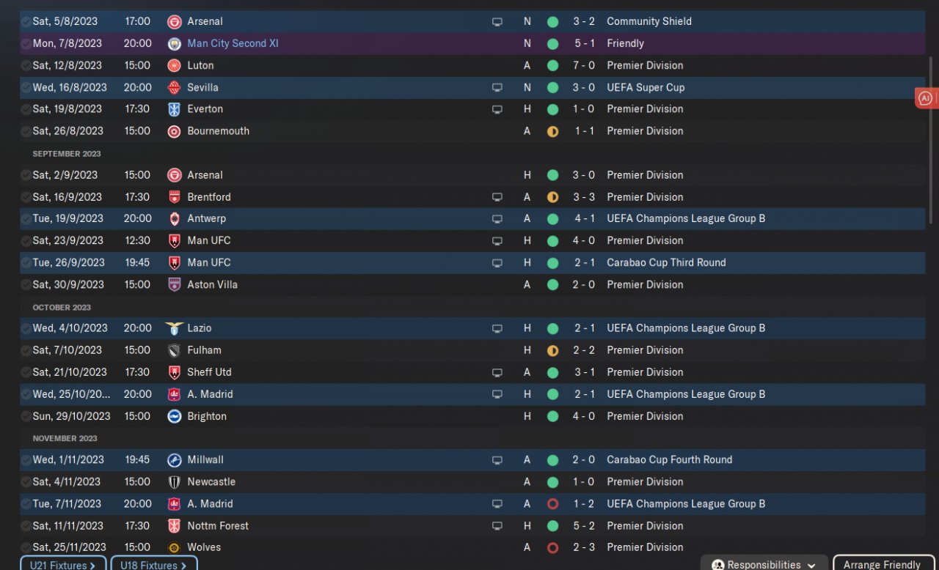Click the Lazio eagle badge icon

pyautogui.click(x=174, y=328)
